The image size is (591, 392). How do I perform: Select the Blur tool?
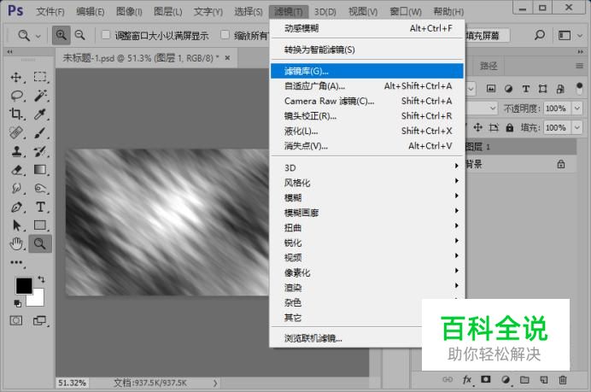(x=16, y=188)
